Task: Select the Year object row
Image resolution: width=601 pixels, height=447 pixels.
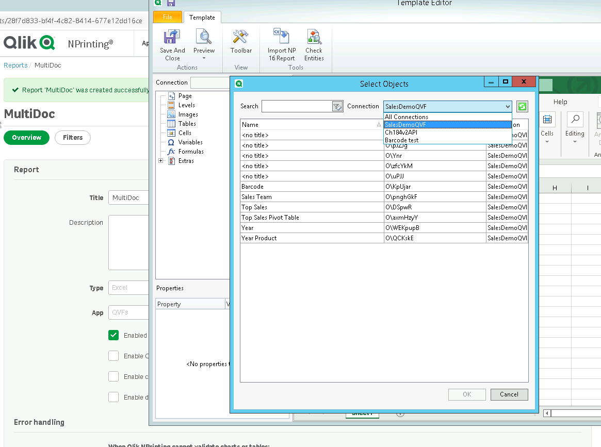Action: click(384, 228)
